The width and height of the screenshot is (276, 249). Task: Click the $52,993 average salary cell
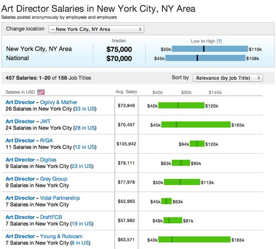coord(126,201)
